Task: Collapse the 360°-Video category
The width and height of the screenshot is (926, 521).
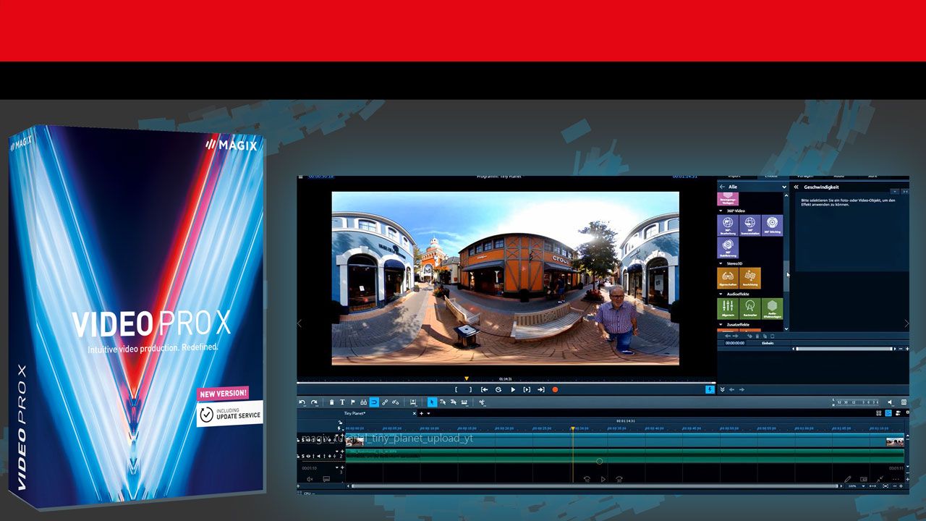Action: click(721, 211)
